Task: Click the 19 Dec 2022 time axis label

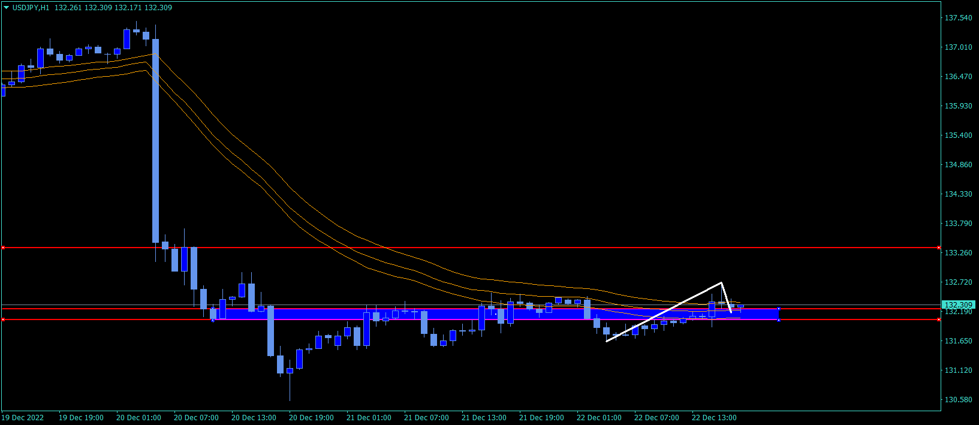Action: [x=23, y=418]
